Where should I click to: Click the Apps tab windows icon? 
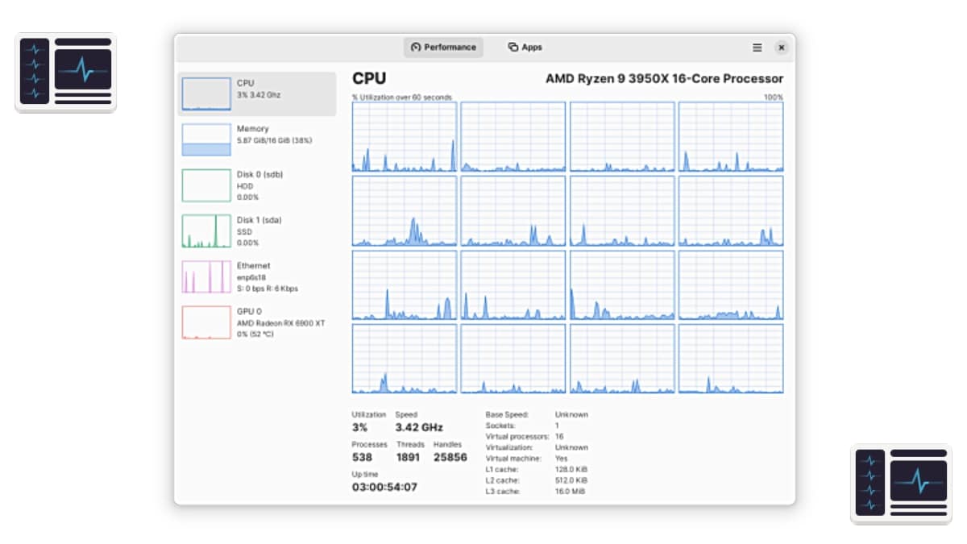click(513, 48)
